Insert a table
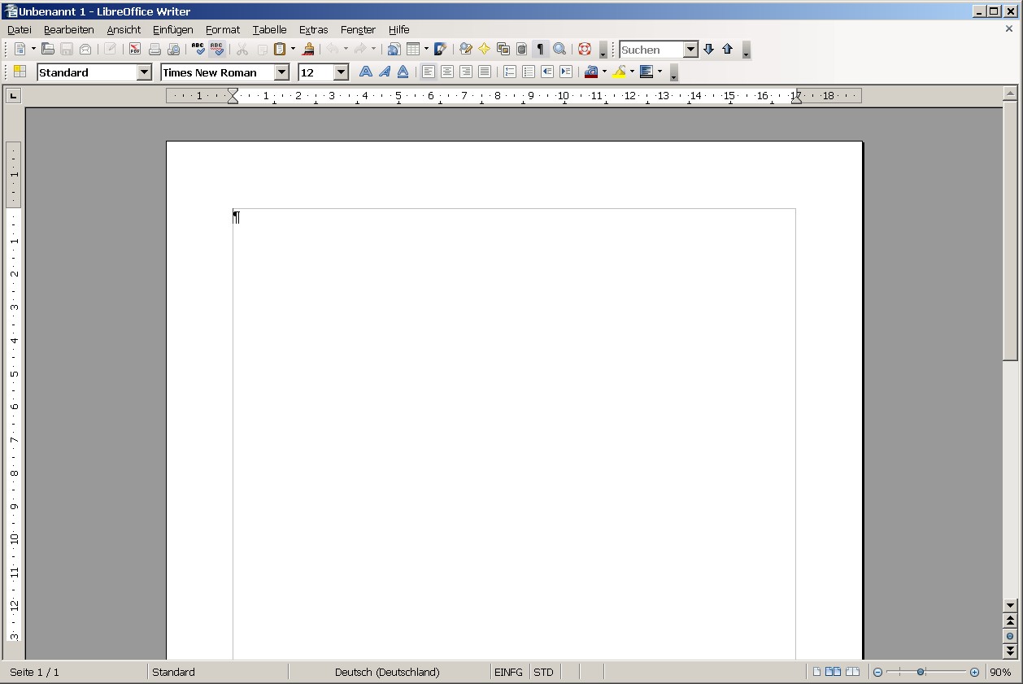 pyautogui.click(x=413, y=49)
